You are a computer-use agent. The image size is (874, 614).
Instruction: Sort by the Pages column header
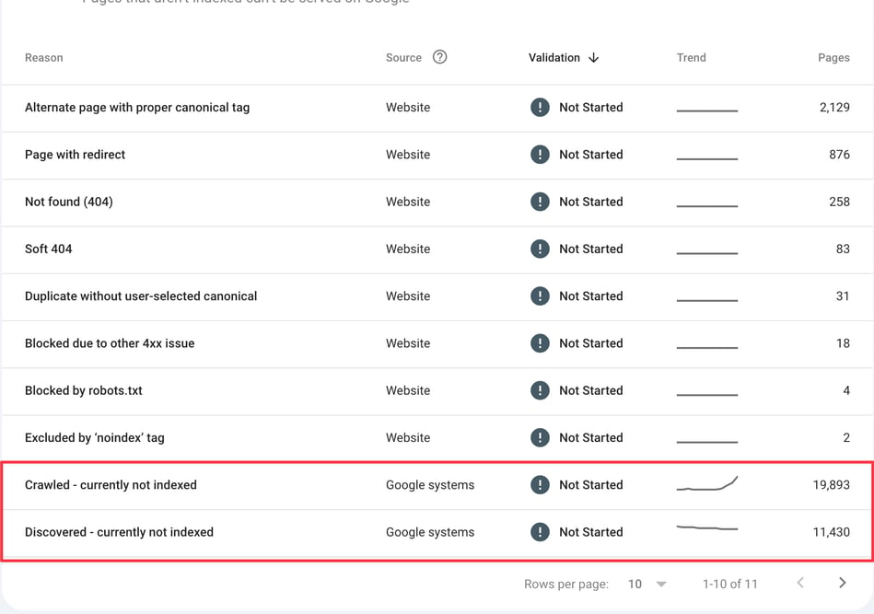[x=833, y=57]
